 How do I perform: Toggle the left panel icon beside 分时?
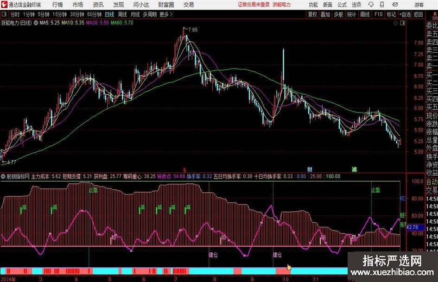[x=4, y=14]
